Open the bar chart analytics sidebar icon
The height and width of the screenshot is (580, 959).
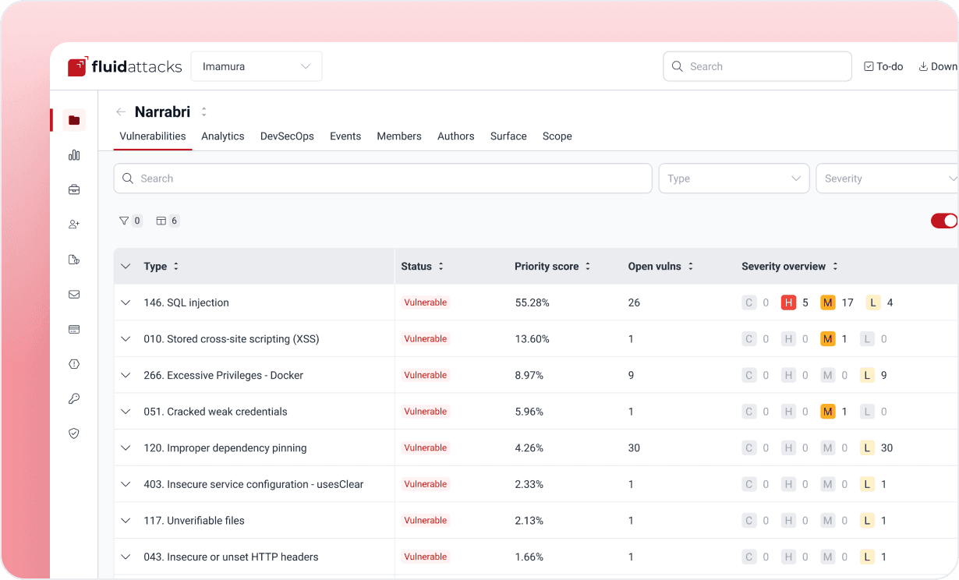(74, 155)
